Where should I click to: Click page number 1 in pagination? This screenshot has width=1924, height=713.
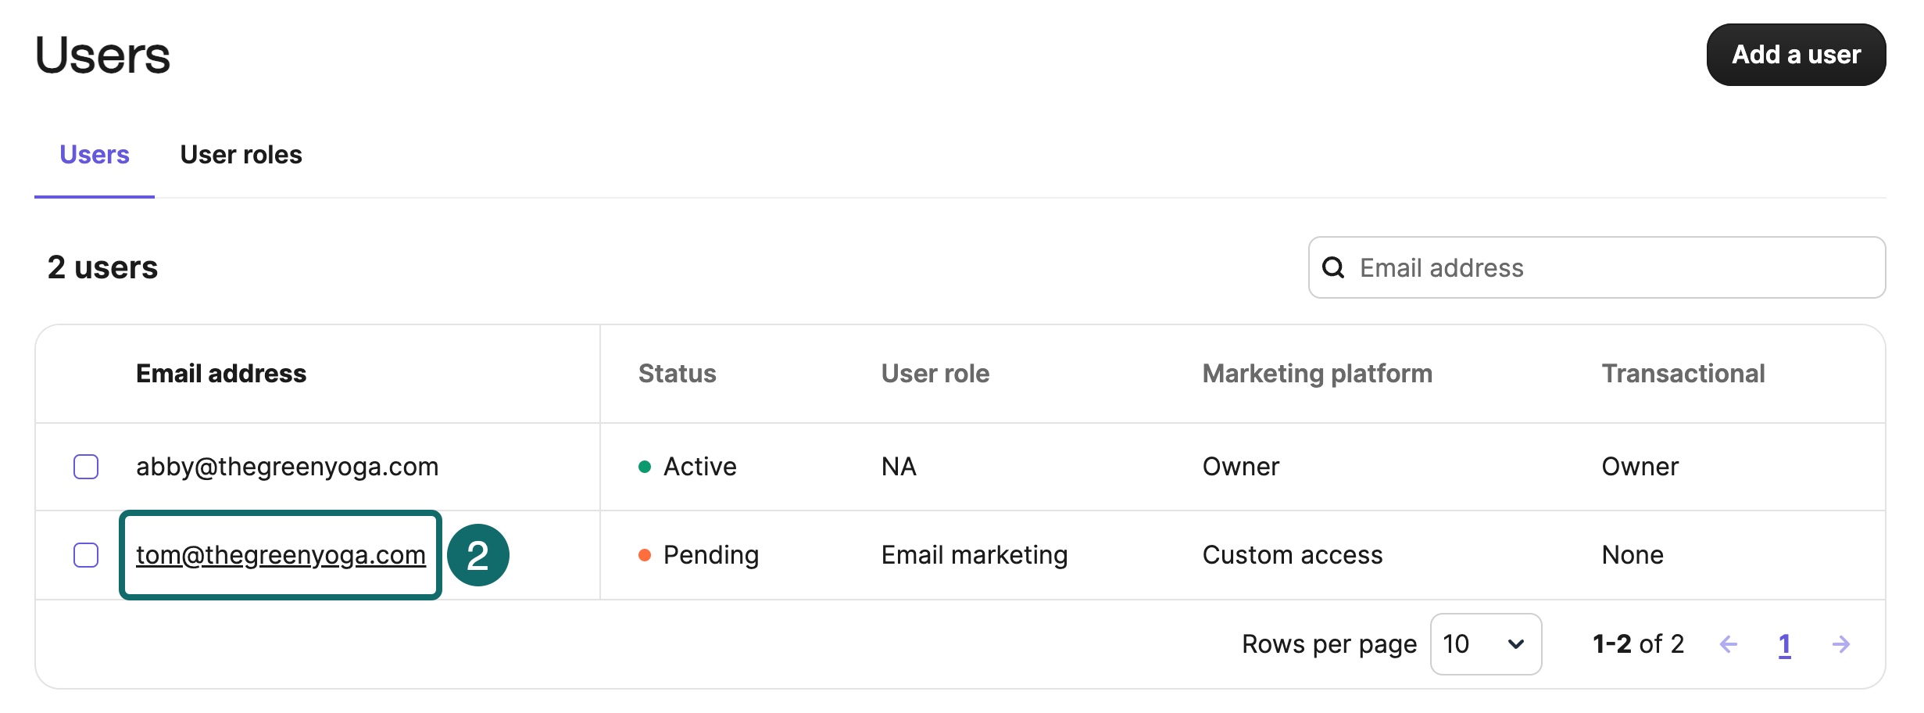coord(1785,644)
